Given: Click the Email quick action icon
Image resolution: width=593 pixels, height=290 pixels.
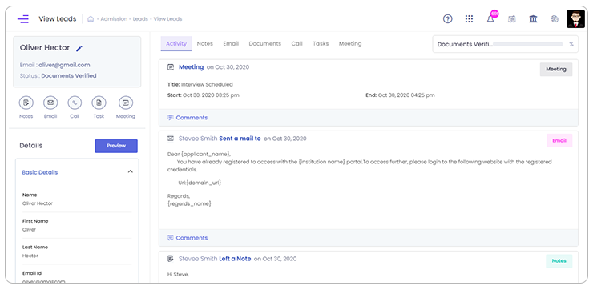Looking at the screenshot, I should pyautogui.click(x=50, y=103).
